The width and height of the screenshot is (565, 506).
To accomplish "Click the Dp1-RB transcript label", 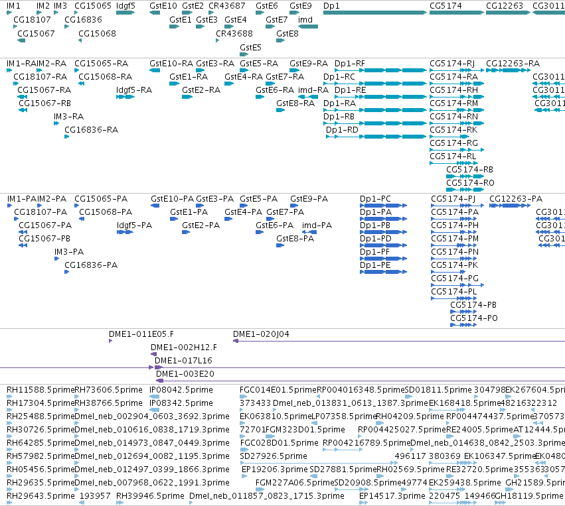I will (339, 117).
